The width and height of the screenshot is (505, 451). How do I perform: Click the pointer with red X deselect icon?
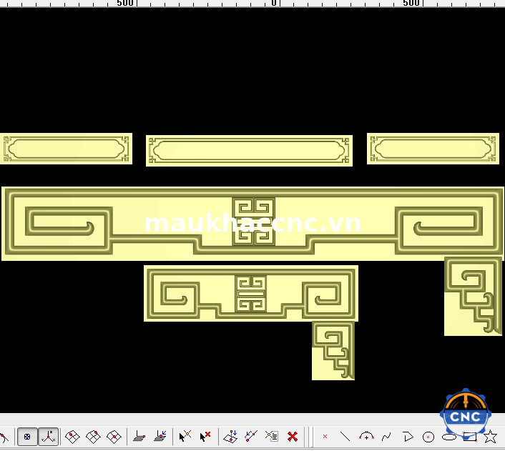coord(205,437)
